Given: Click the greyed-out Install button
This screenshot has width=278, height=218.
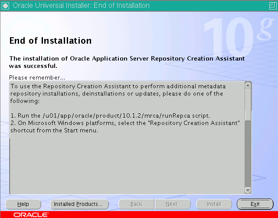Looking at the screenshot, I should tap(214, 204).
